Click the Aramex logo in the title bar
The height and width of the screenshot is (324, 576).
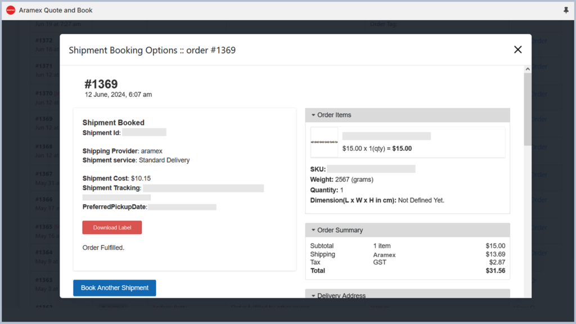tap(10, 10)
